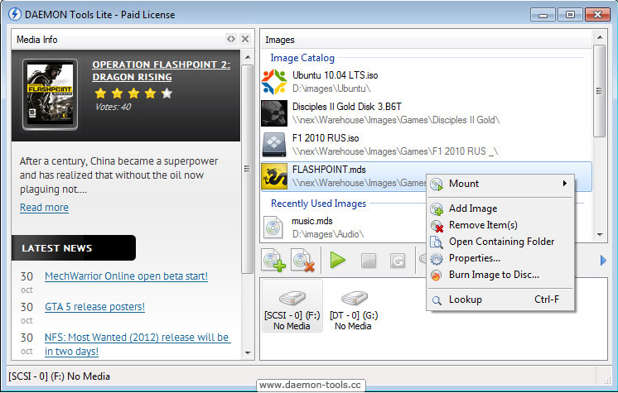Click the Mount disc menu icon
Viewport: 618px width, 393px height.
pos(437,184)
